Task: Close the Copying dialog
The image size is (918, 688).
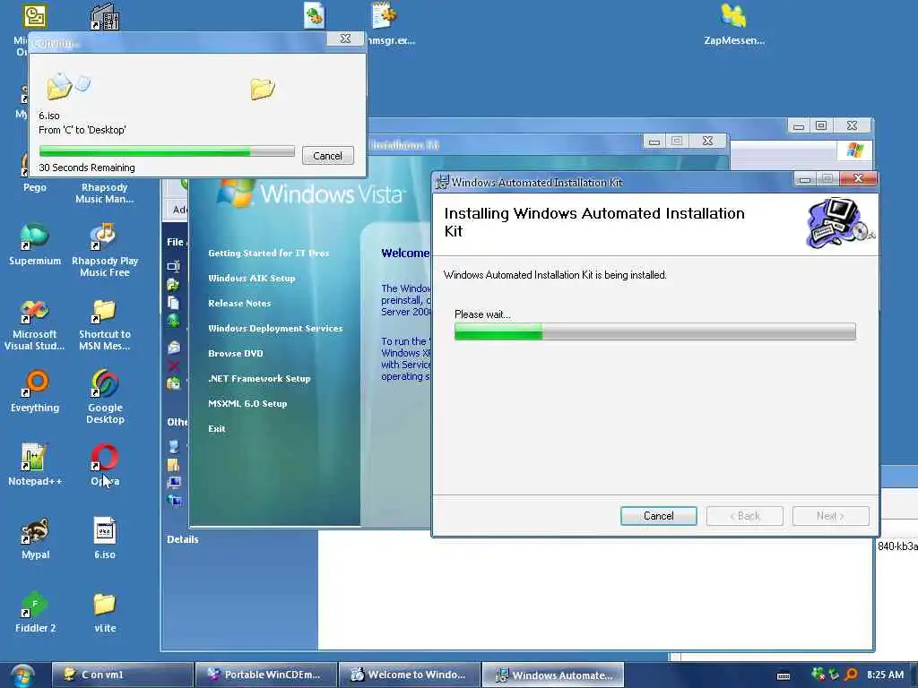Action: click(x=345, y=39)
